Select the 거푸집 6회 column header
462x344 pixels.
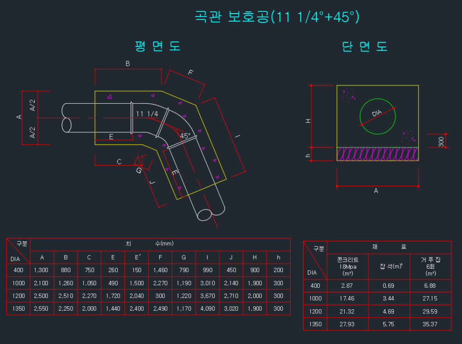click(430, 266)
